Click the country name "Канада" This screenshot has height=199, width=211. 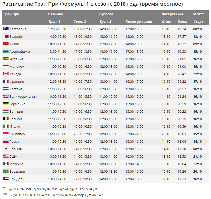pyautogui.click(x=15, y=74)
